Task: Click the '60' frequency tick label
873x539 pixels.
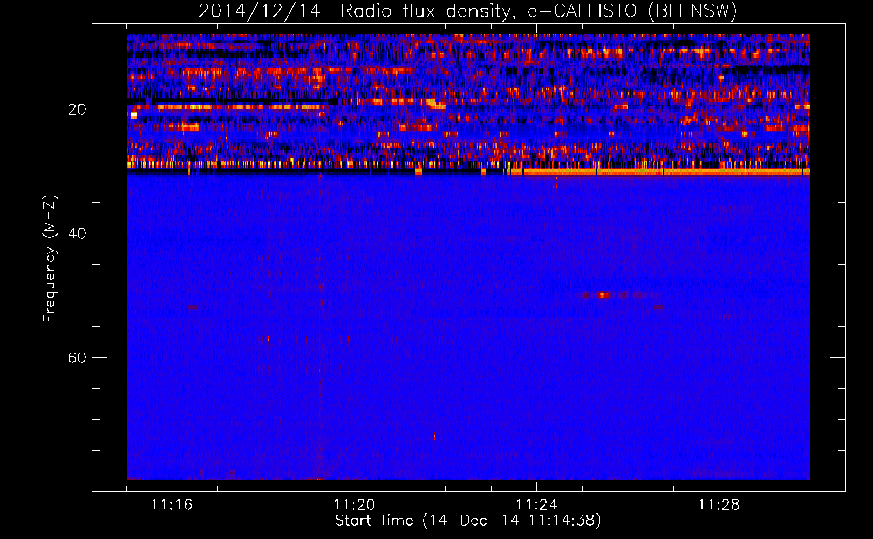Action: [77, 357]
